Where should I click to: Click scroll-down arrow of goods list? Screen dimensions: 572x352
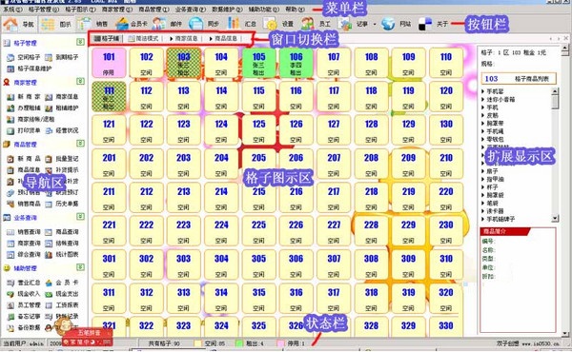click(555, 219)
